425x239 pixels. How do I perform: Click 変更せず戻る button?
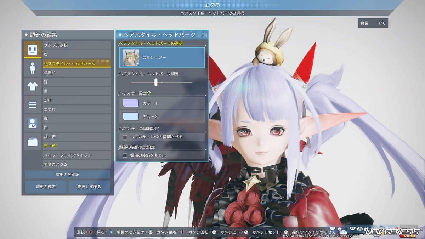[x=89, y=187]
